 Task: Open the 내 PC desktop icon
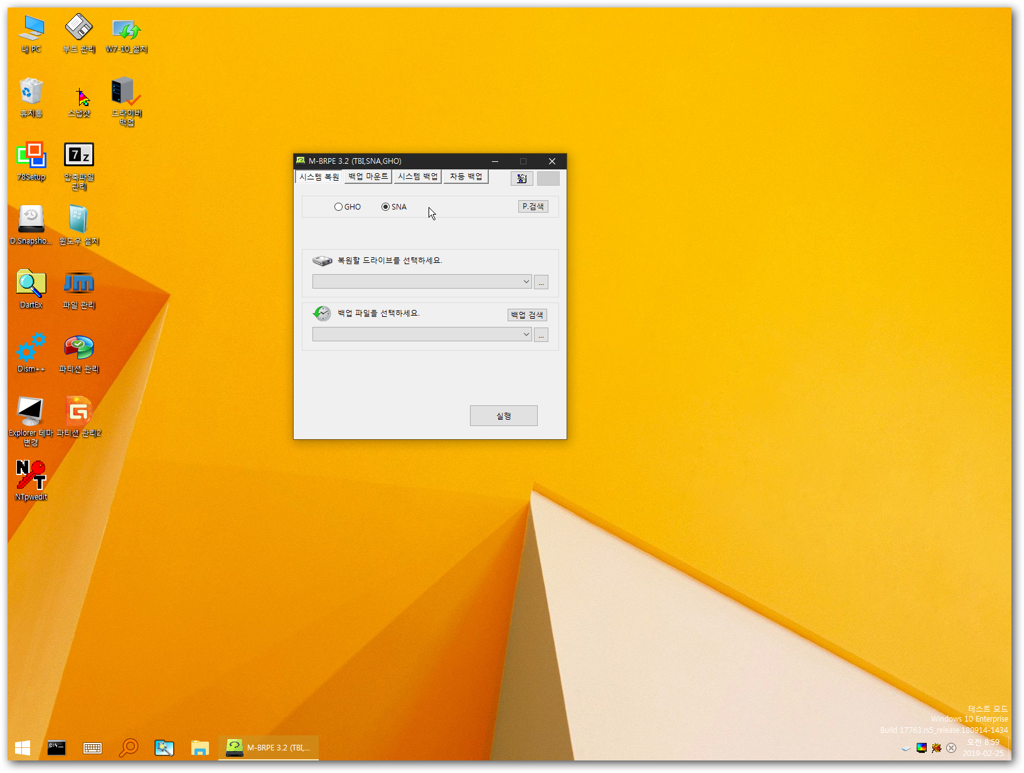tap(31, 34)
